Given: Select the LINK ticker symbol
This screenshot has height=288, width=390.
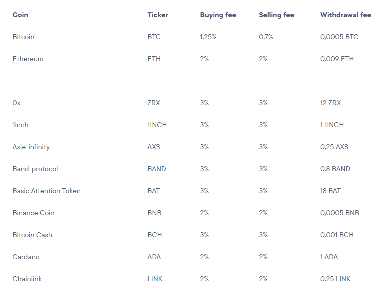Looking at the screenshot, I should pyautogui.click(x=155, y=279).
